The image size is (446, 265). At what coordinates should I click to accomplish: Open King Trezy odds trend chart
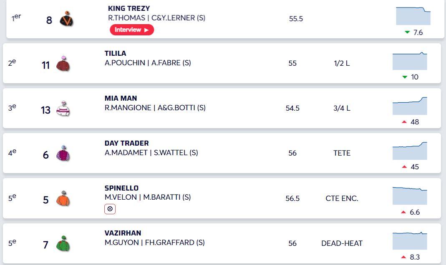(x=413, y=16)
